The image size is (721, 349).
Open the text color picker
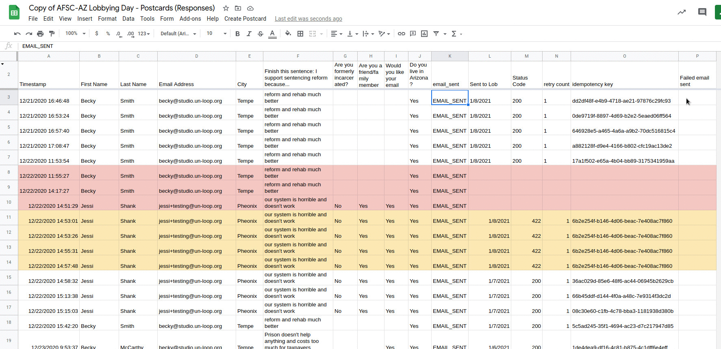pyautogui.click(x=272, y=34)
